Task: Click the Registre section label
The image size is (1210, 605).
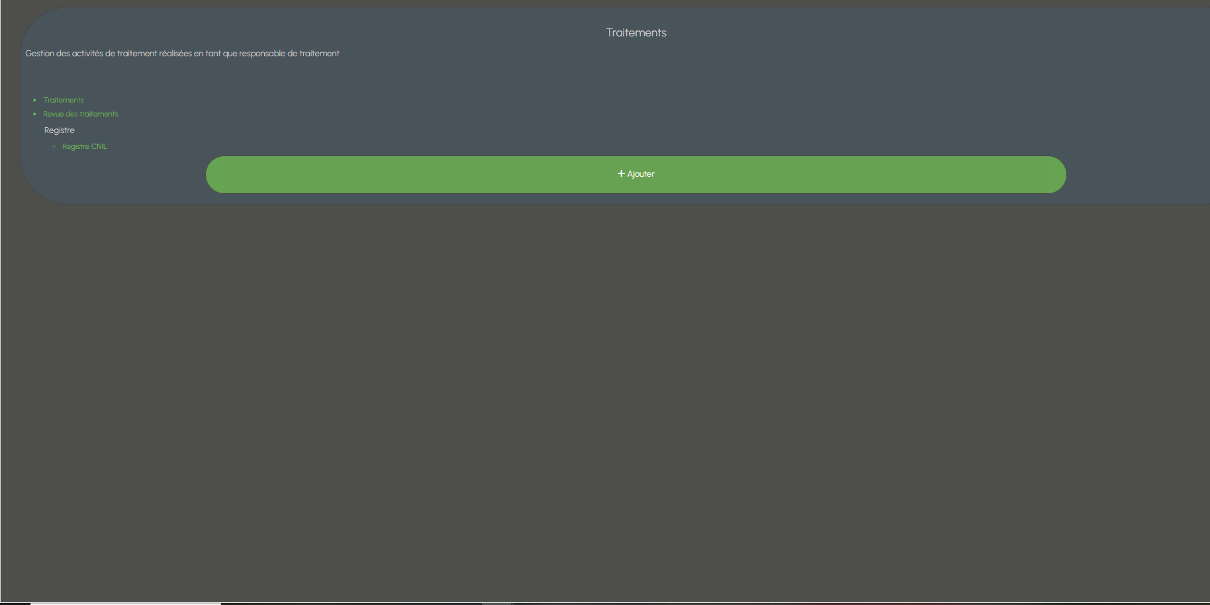Action: coord(59,130)
